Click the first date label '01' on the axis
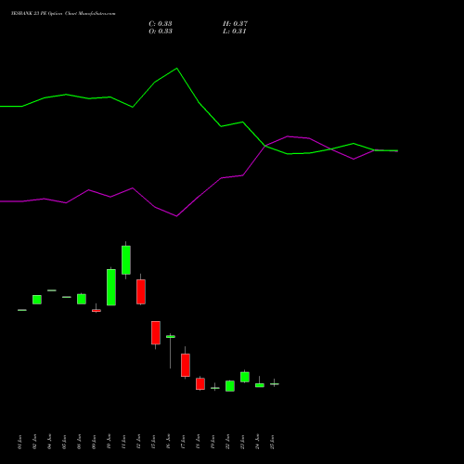Screen dimensions: 464x464 pyautogui.click(x=19, y=442)
